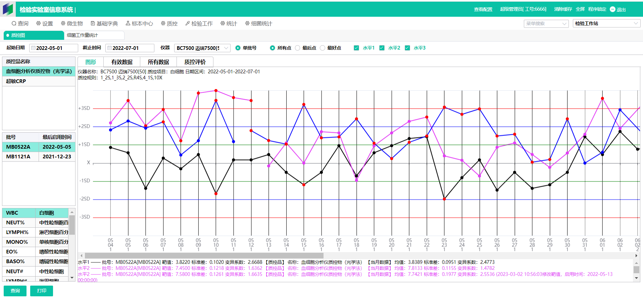Toggle the 水平1 checkbox
The image size is (643, 300).
(356, 48)
